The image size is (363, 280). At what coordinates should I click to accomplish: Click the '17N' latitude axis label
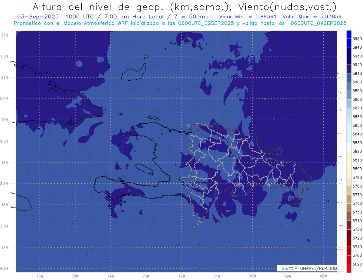point(4,247)
